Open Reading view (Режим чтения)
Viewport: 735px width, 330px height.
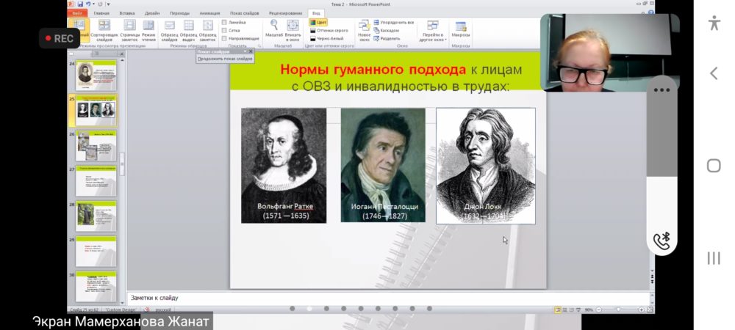coord(148,30)
